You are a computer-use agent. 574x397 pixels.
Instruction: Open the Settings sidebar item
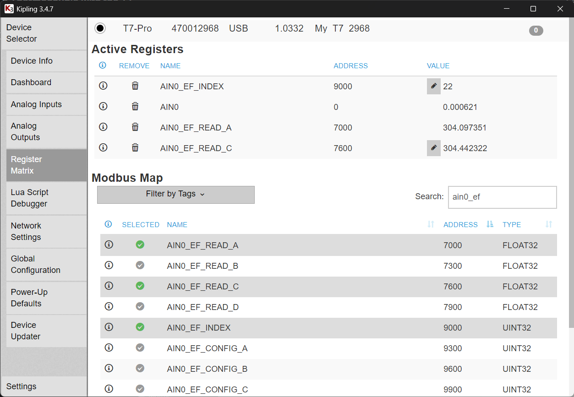[x=44, y=386]
